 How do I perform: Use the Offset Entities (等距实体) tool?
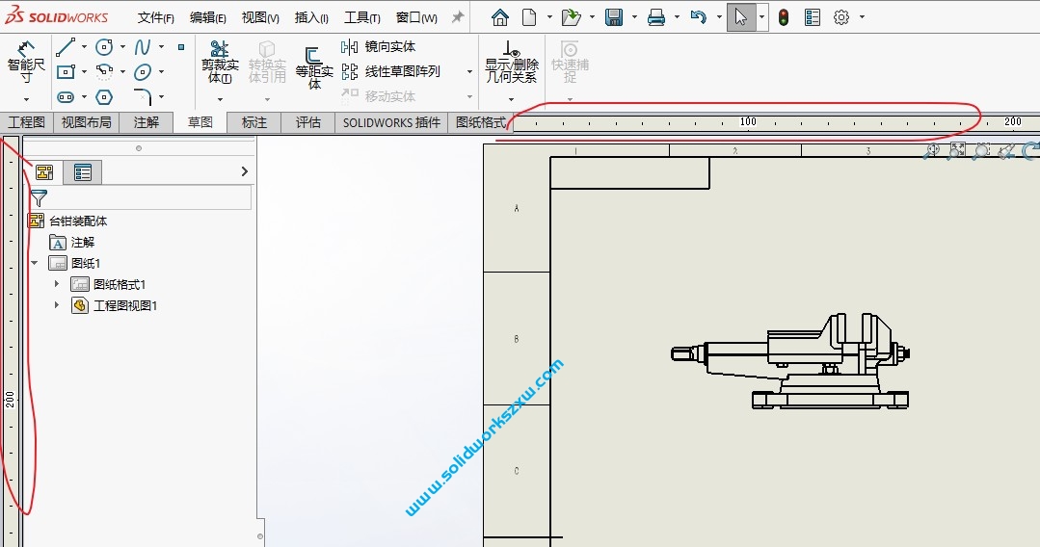(314, 65)
